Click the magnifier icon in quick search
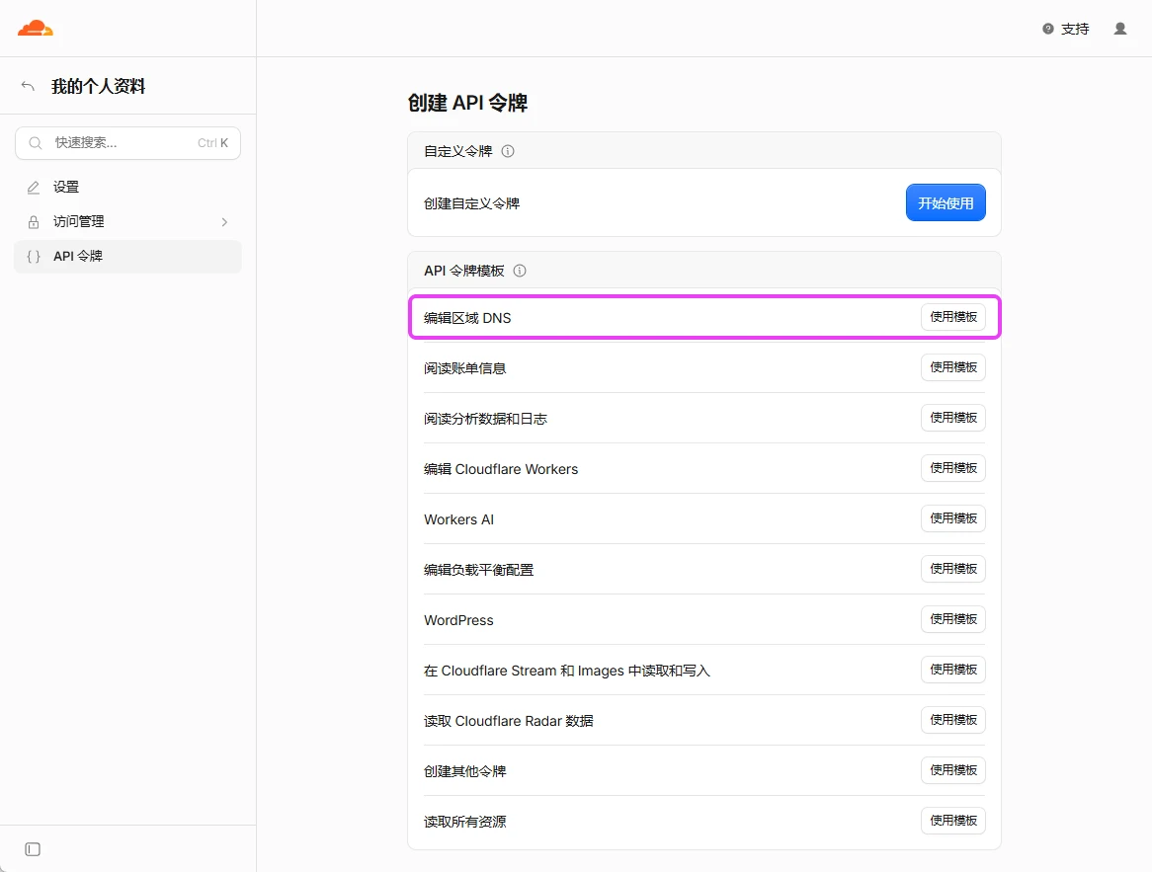 pyautogui.click(x=36, y=142)
